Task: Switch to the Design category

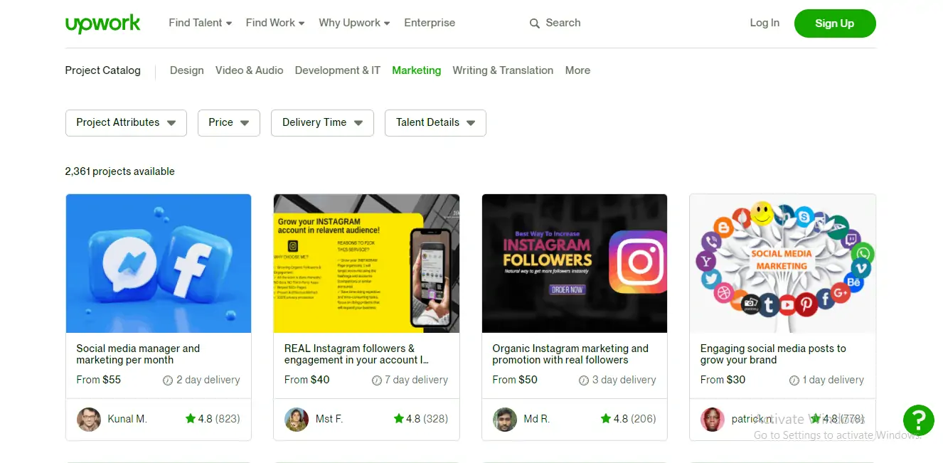Action: click(x=186, y=70)
